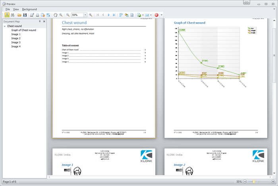The height and width of the screenshot is (186, 278).
Task: Click the vertical scrollbar up arrow
Action: 274,21
